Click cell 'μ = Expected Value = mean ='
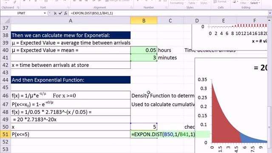Viewport: 272px width, 153px height. pyautogui.click(x=71, y=50)
